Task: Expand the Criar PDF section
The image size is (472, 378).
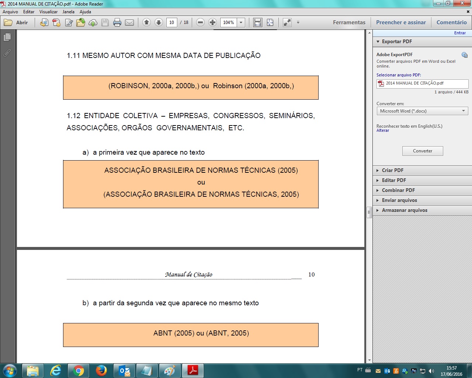Action: point(393,170)
